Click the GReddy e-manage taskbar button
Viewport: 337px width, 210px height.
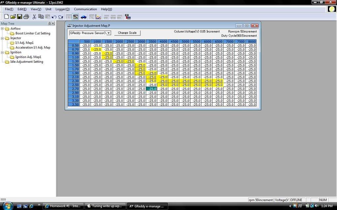click(147, 206)
